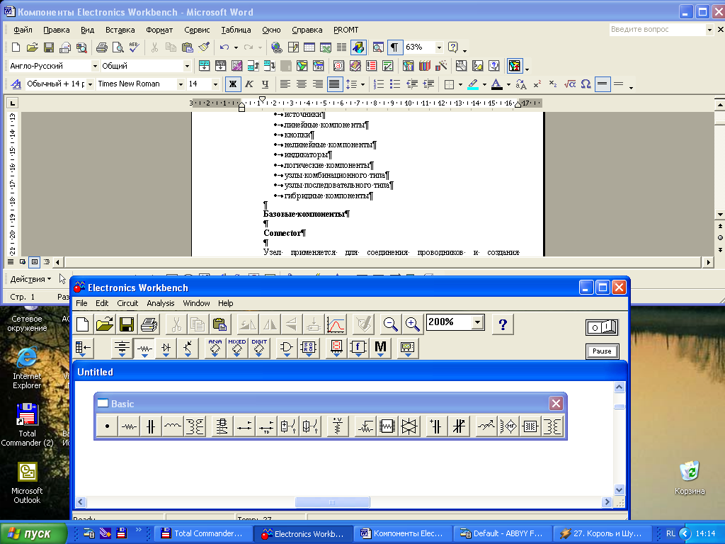Open the Формат menu in Word

tap(159, 30)
